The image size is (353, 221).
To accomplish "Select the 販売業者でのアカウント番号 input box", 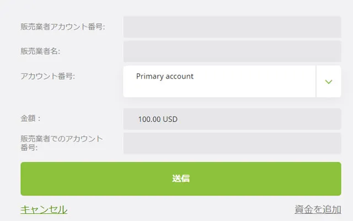I will (x=232, y=143).
